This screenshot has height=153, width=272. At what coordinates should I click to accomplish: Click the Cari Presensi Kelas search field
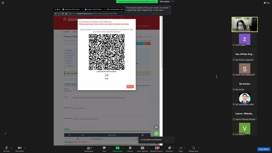(71, 43)
